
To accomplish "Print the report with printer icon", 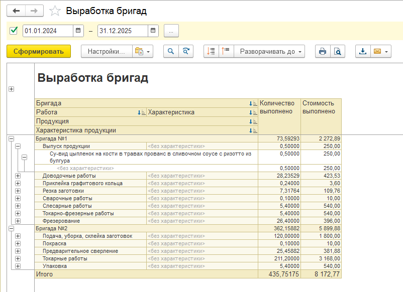I will pyautogui.click(x=323, y=51).
